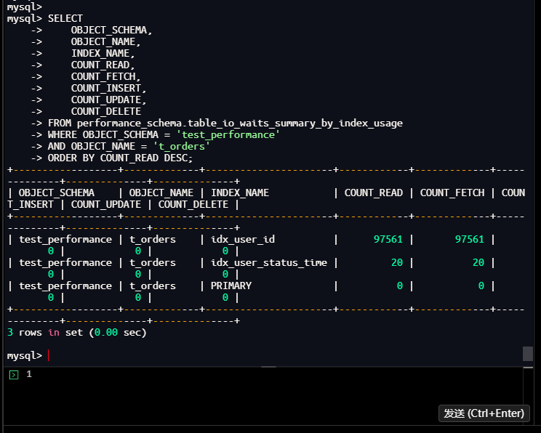Click the ORDER BY COUNT_READ DESC line
Viewport: 541px width, 433px height.
pyautogui.click(x=120, y=158)
